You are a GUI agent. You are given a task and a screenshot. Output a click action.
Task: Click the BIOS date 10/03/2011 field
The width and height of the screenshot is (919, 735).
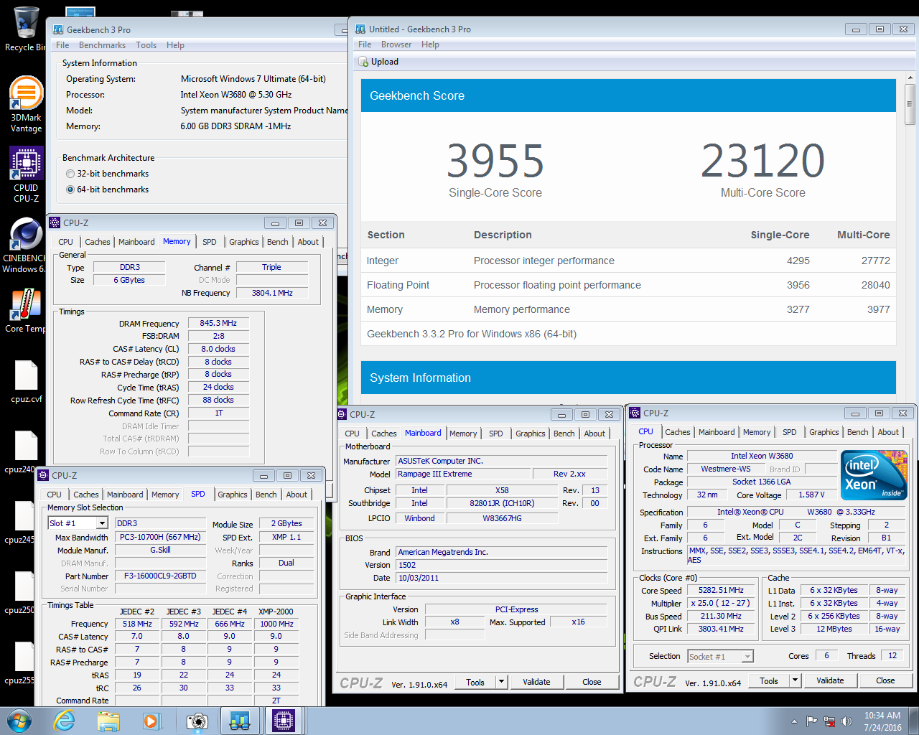(x=503, y=578)
